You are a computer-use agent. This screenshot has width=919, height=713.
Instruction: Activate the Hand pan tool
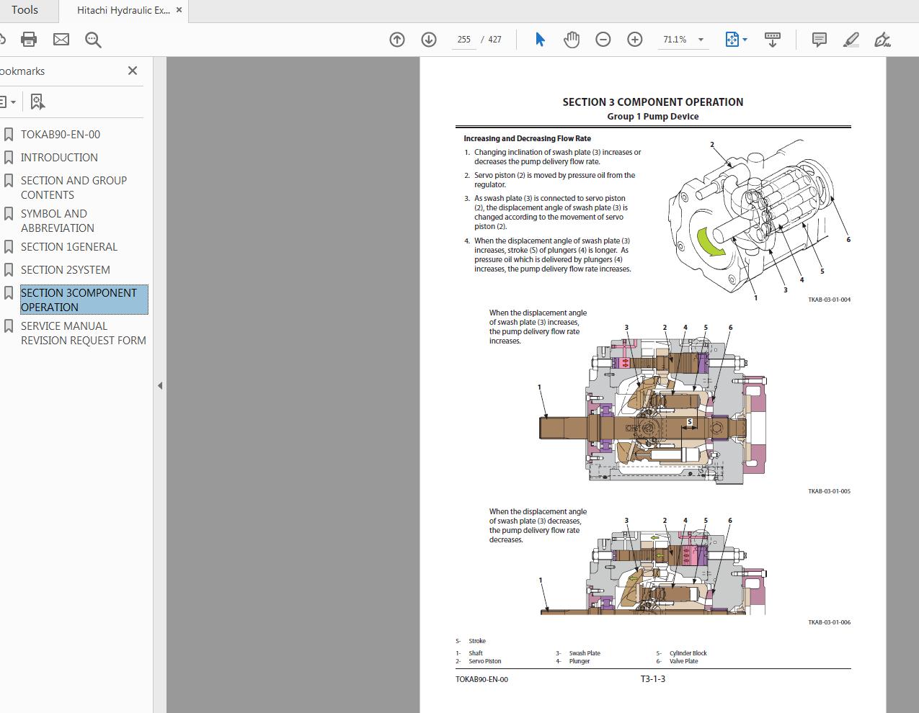coord(572,40)
